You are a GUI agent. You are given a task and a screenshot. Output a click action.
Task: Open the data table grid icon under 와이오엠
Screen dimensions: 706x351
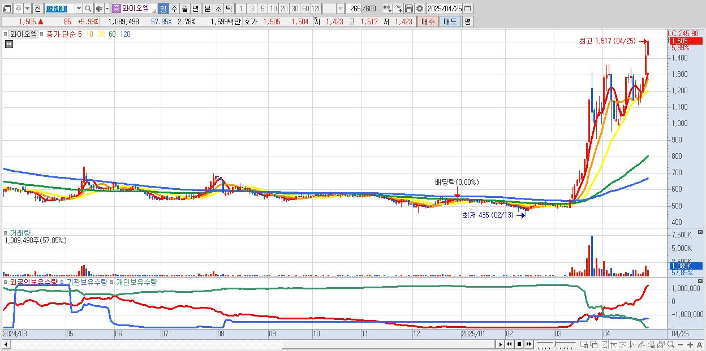pos(9,44)
